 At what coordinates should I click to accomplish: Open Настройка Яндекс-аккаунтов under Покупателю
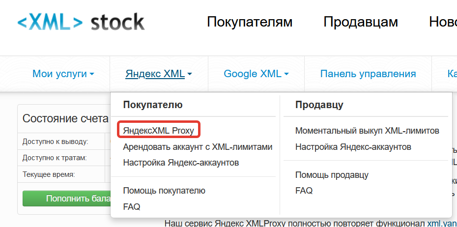coord(181,162)
